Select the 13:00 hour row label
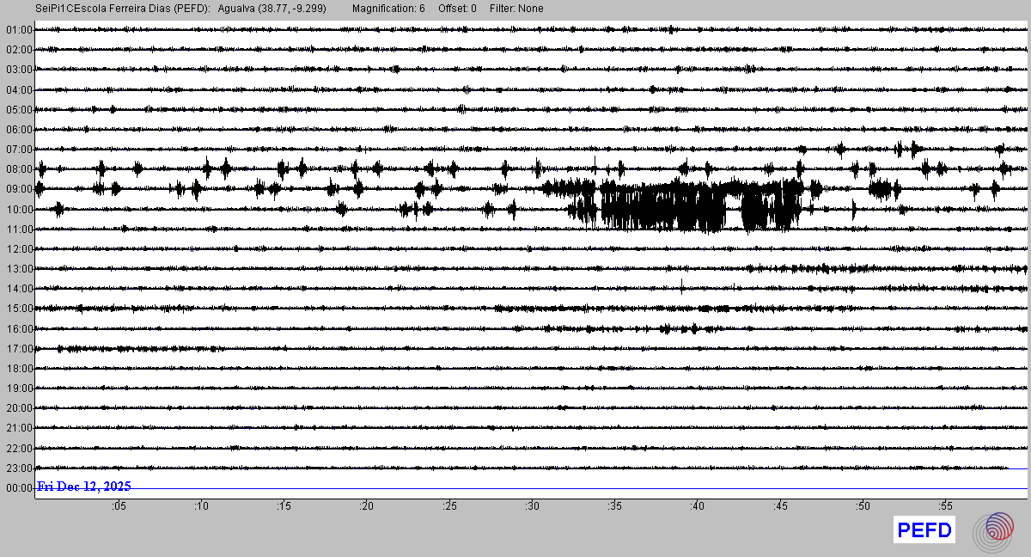 (x=18, y=269)
